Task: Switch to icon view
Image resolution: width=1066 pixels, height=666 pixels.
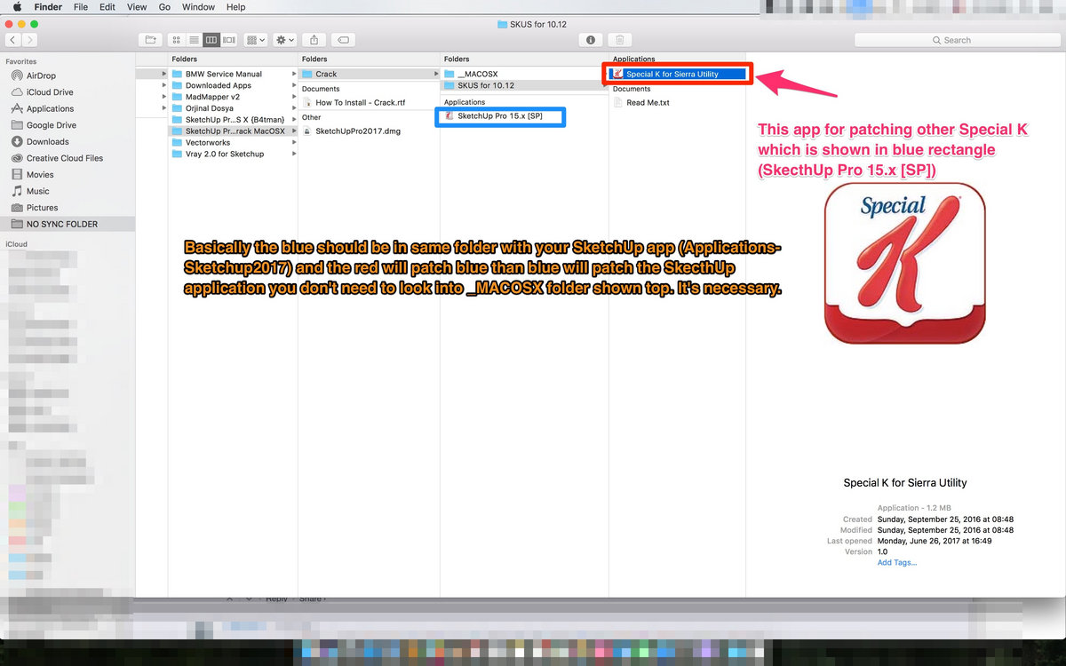Action: 176,40
